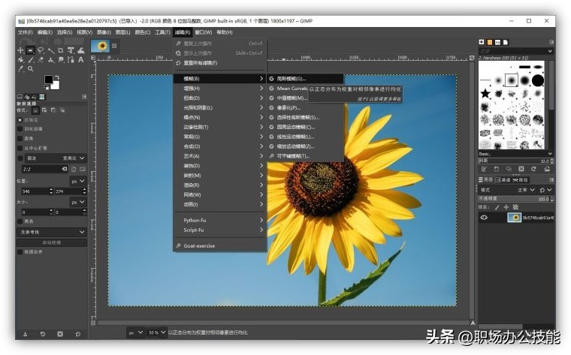The width and height of the screenshot is (571, 355).
Task: Enable the 从中心扩展 expand from center checkbox
Action: [x=20, y=148]
